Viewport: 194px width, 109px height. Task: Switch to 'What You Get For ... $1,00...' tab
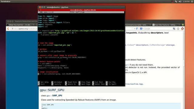21,25
